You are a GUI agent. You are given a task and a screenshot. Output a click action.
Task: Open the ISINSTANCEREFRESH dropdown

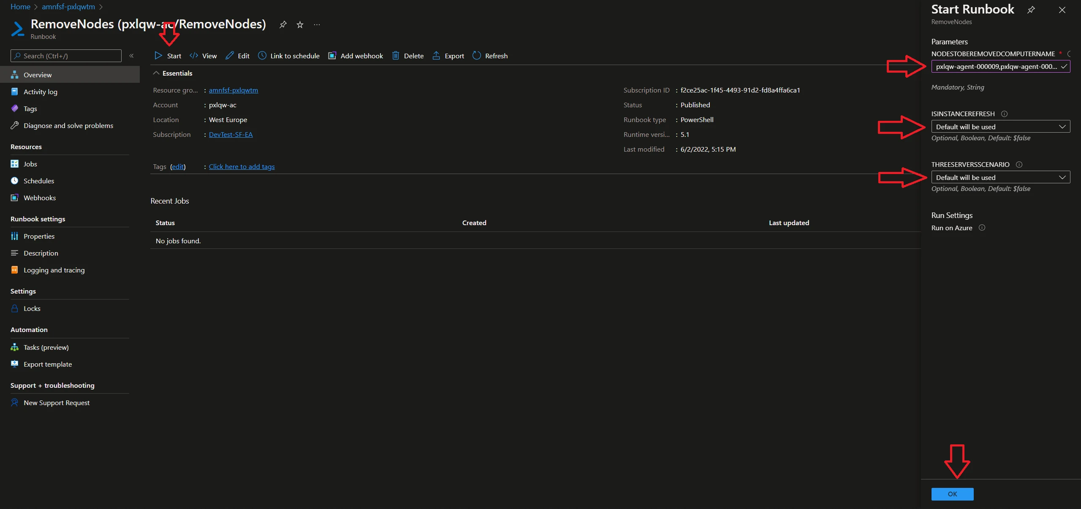click(x=1001, y=127)
